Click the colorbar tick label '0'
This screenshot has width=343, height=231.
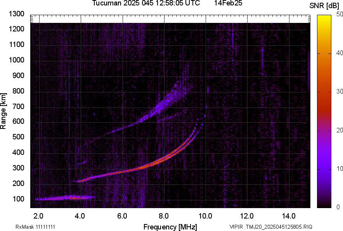point(338,207)
